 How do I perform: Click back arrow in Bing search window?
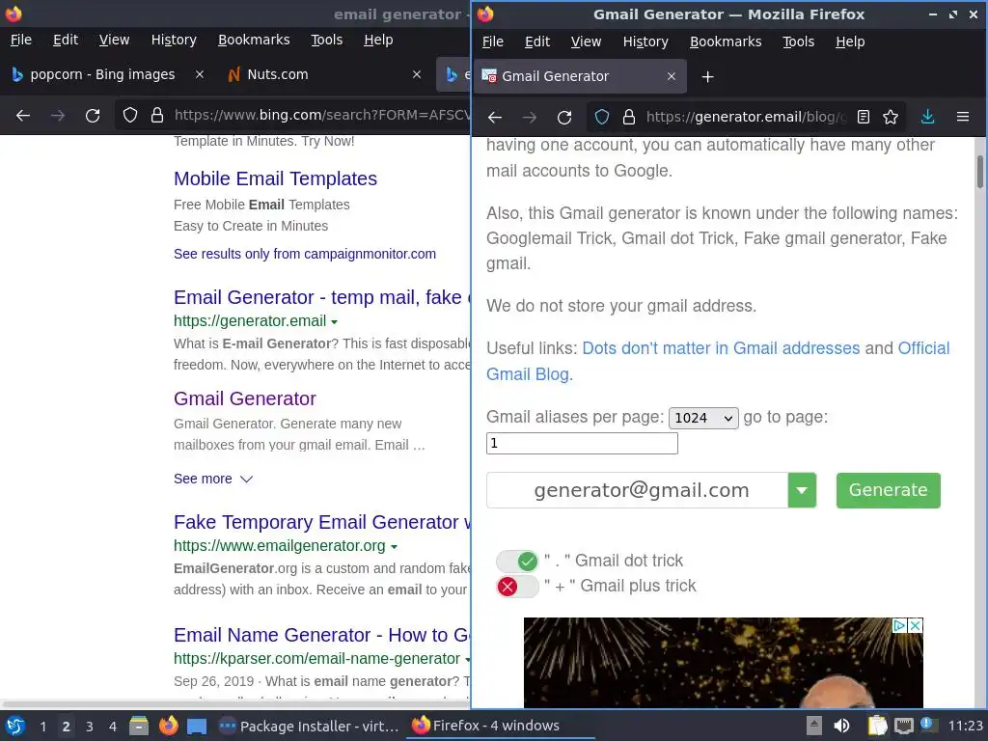pos(23,116)
